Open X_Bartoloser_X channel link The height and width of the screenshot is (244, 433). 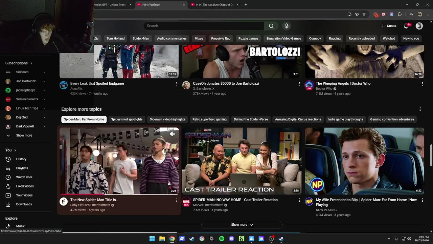(204, 89)
